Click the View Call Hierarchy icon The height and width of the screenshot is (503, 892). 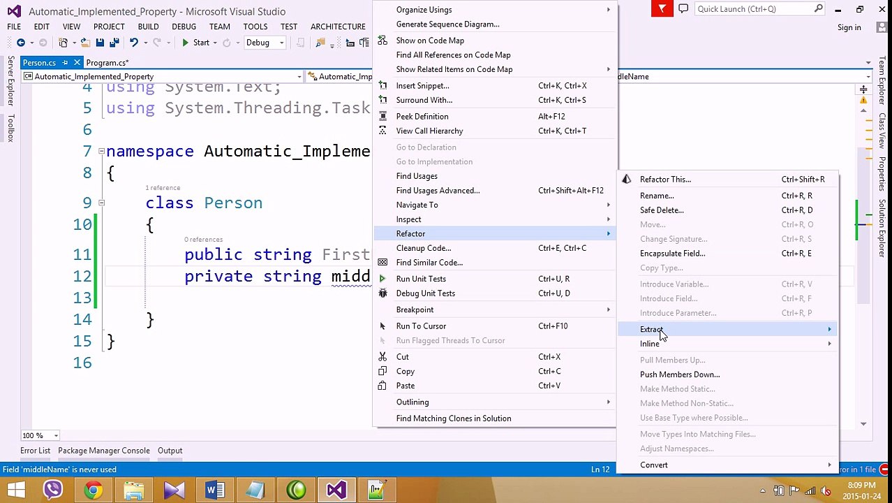pyautogui.click(x=382, y=131)
